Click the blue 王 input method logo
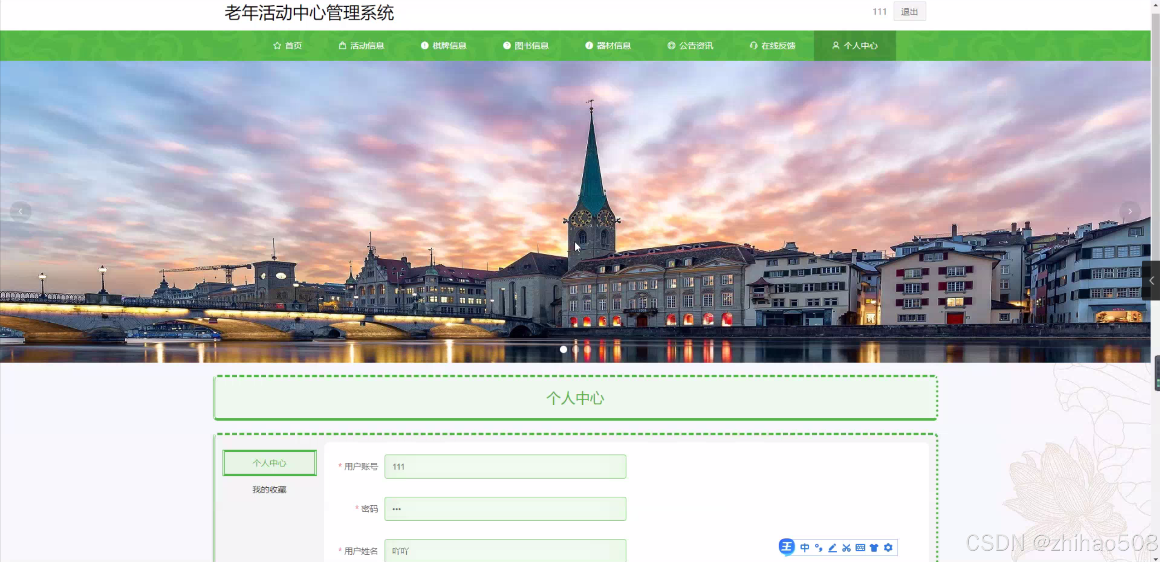Screen dimensions: 1160x562 click(787, 547)
